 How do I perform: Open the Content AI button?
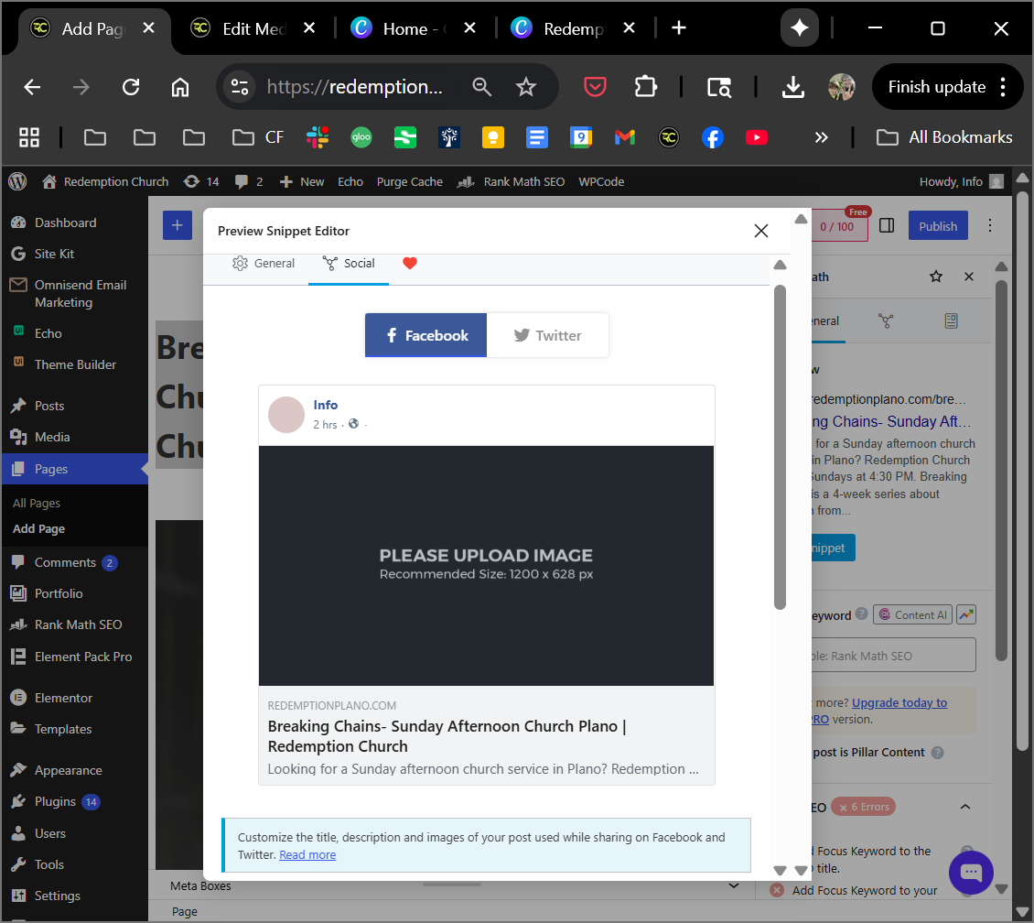click(912, 615)
